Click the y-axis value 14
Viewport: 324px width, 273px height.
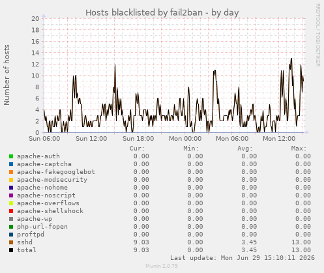pos(35,53)
